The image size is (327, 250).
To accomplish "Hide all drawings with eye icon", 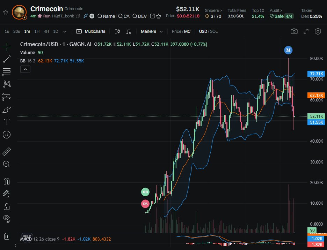I will 7,219.
